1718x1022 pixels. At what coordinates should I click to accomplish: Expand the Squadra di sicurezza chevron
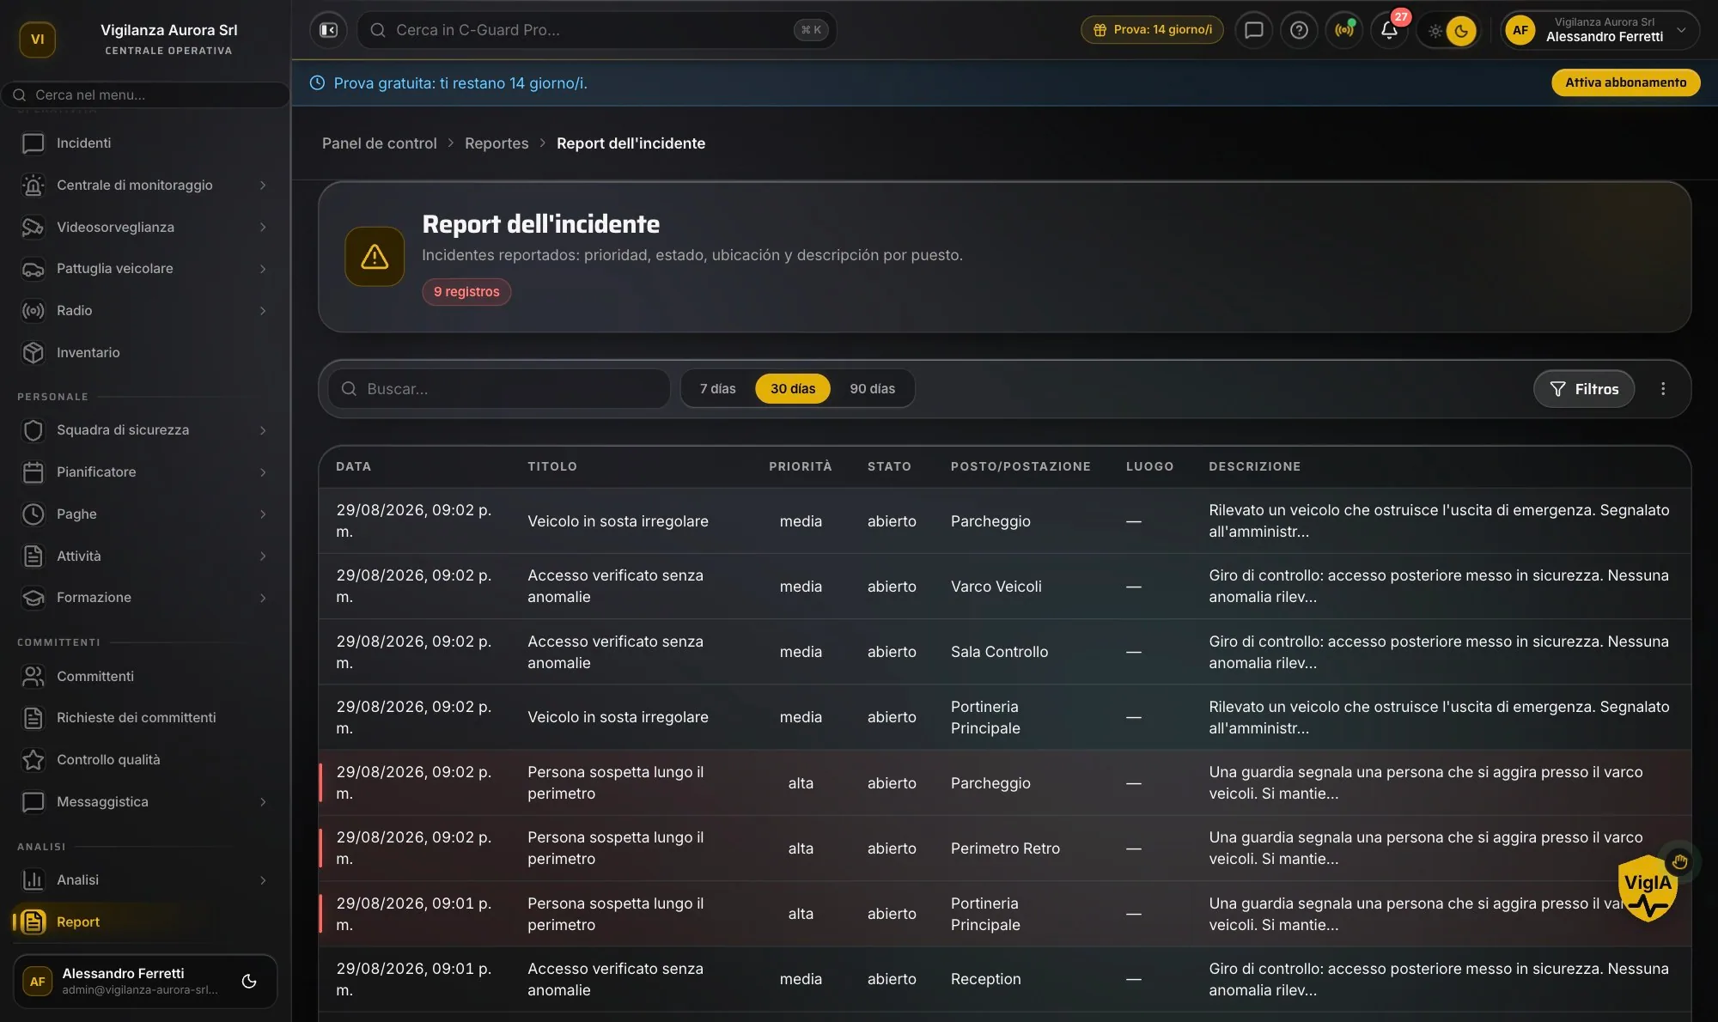click(x=263, y=430)
